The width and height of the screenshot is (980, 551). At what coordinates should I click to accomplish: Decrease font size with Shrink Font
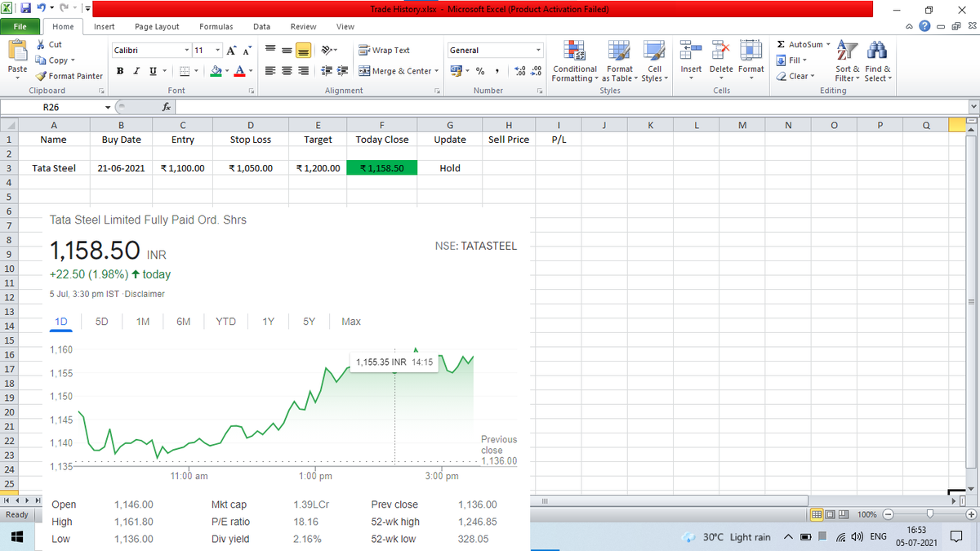(247, 50)
